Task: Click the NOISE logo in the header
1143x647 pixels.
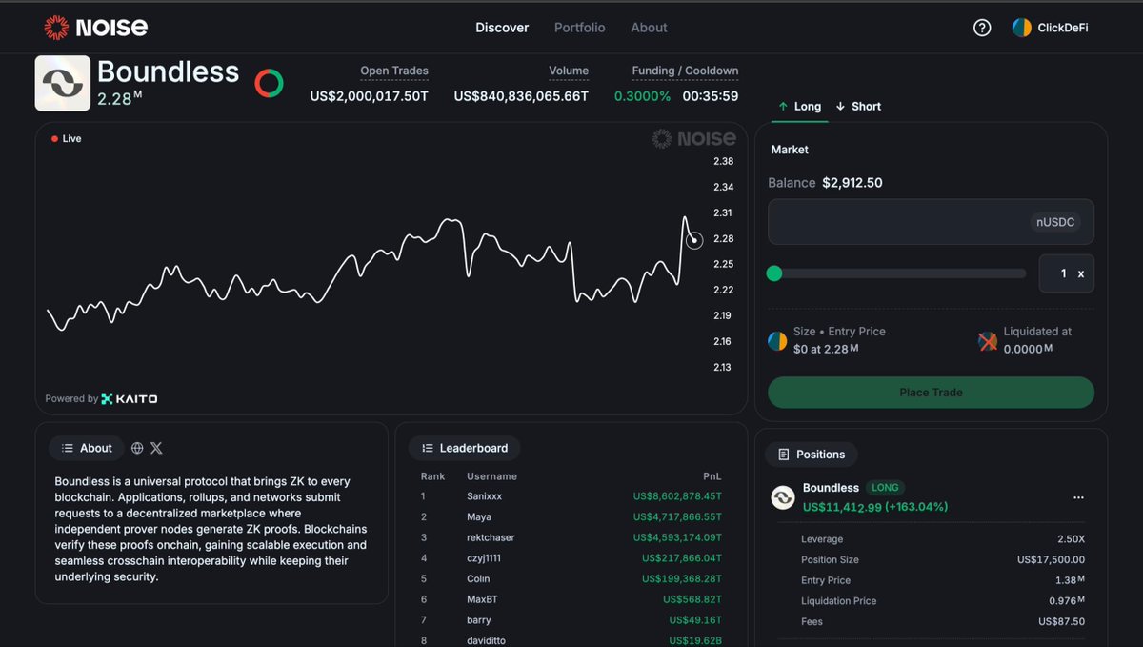Action: point(95,28)
